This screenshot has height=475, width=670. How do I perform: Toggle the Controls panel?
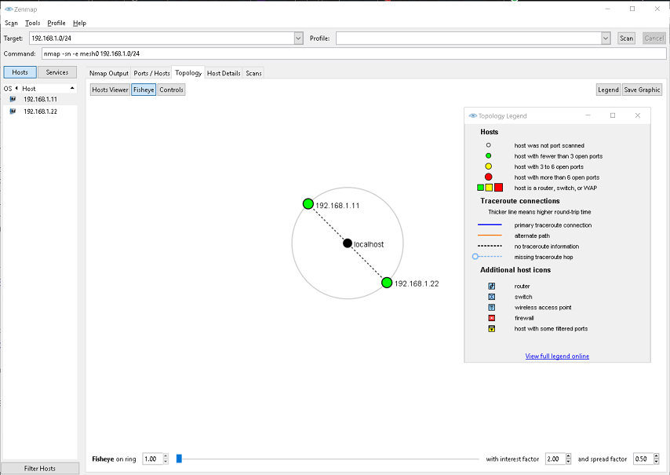[171, 90]
